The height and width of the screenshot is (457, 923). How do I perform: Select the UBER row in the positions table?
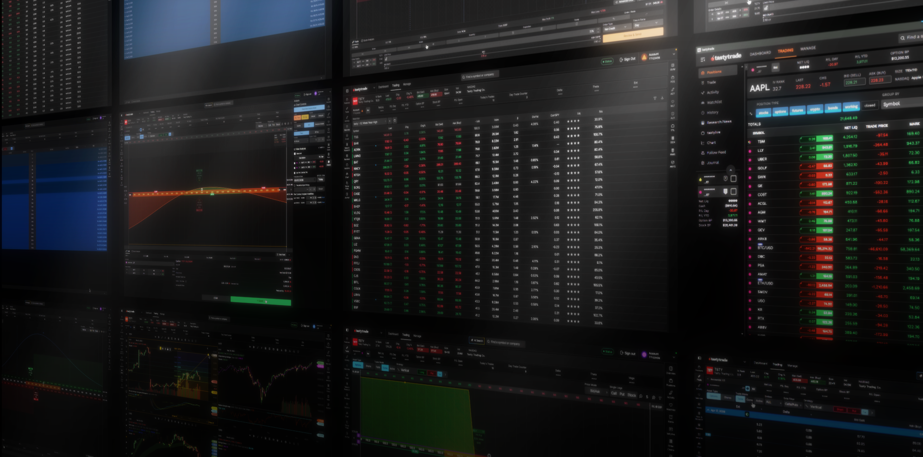tap(834, 157)
